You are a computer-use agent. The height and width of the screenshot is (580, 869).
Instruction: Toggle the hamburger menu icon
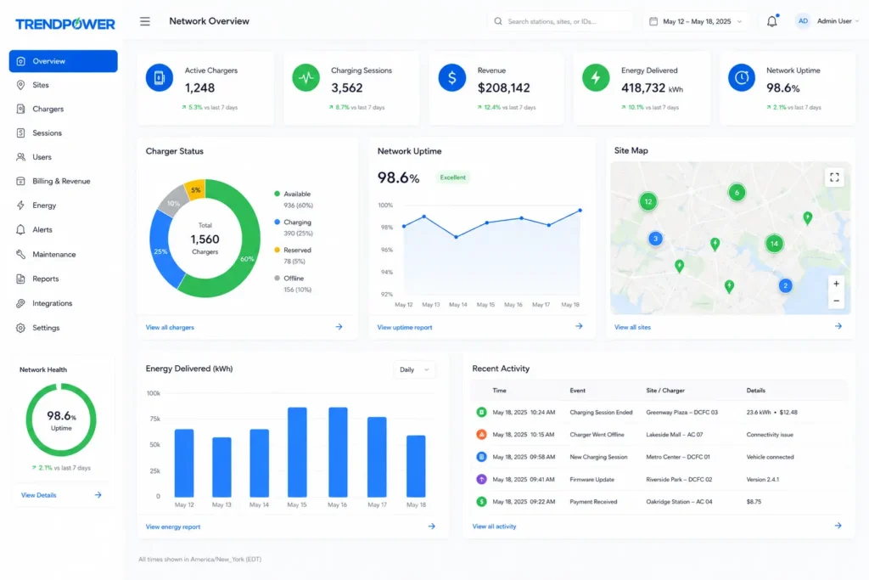(144, 21)
